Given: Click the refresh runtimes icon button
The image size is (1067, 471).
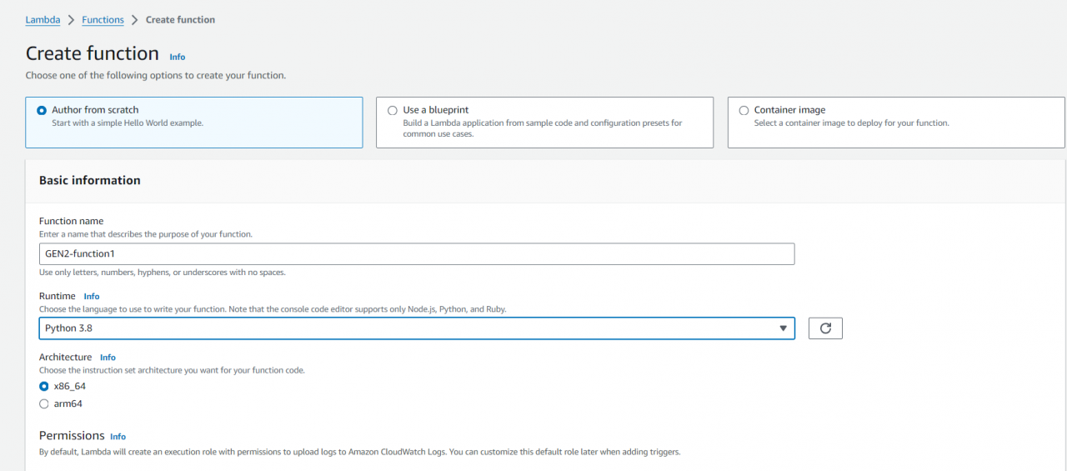Looking at the screenshot, I should click(x=825, y=328).
